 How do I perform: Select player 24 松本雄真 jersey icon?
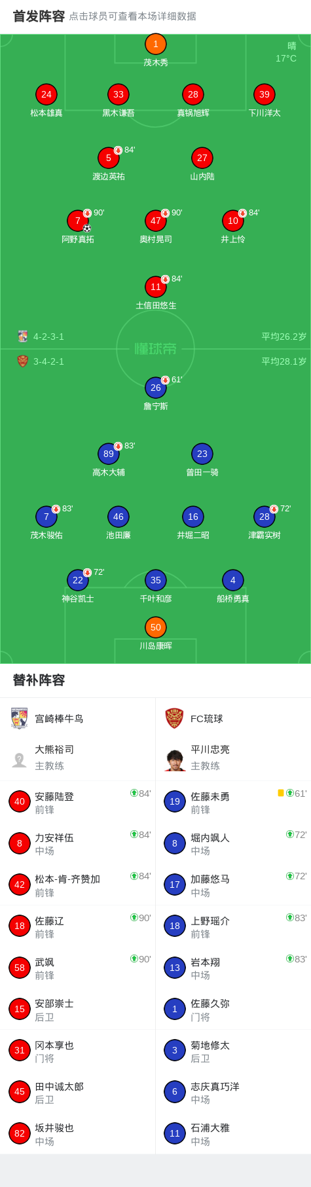46,94
